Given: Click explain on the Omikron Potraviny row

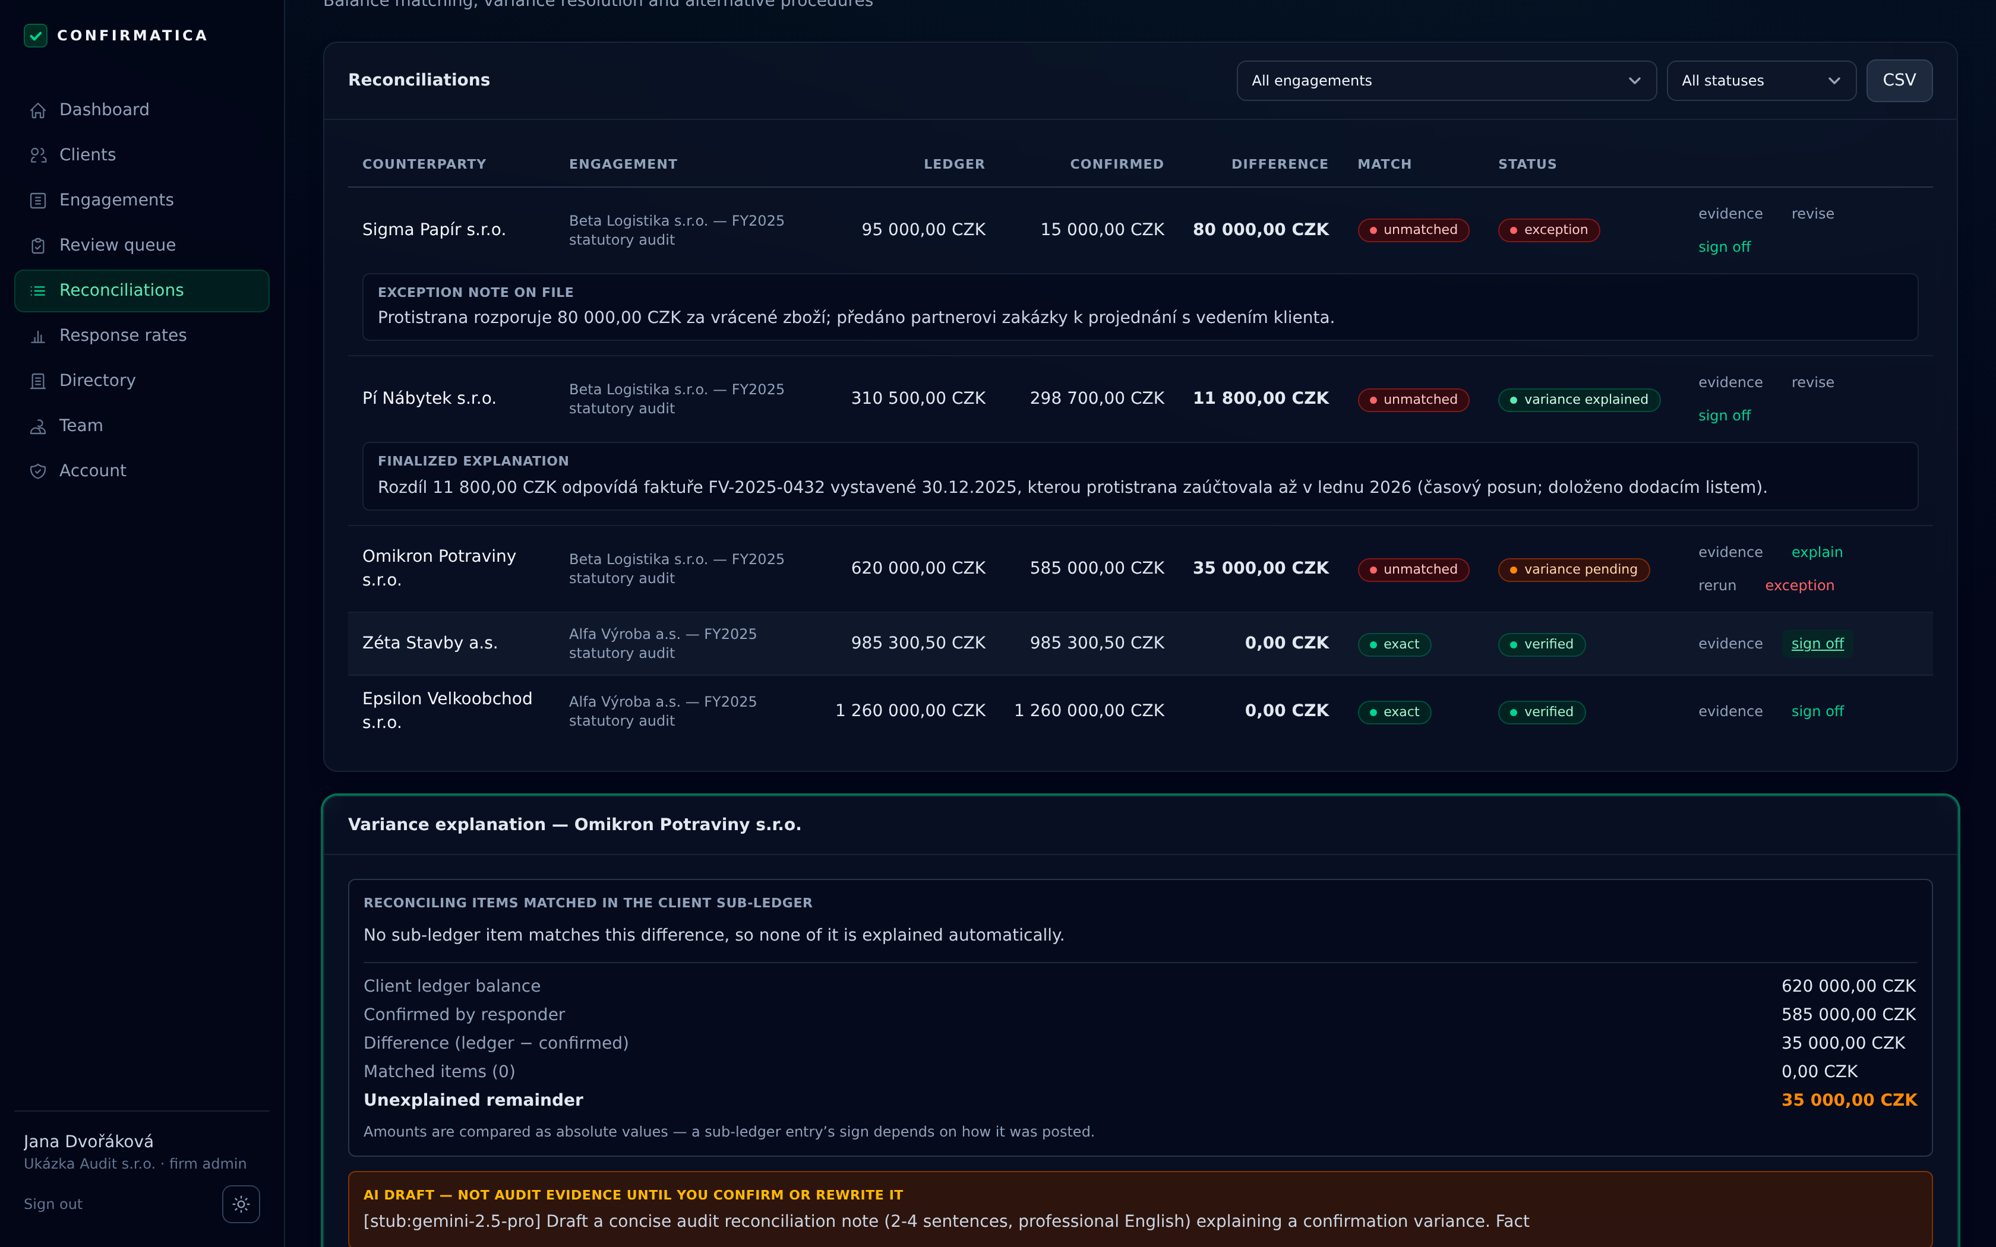Looking at the screenshot, I should [x=1816, y=553].
